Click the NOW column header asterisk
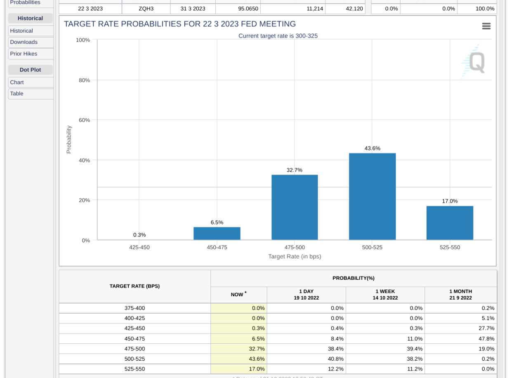Image resolution: width=528 pixels, height=378 pixels. [x=245, y=292]
